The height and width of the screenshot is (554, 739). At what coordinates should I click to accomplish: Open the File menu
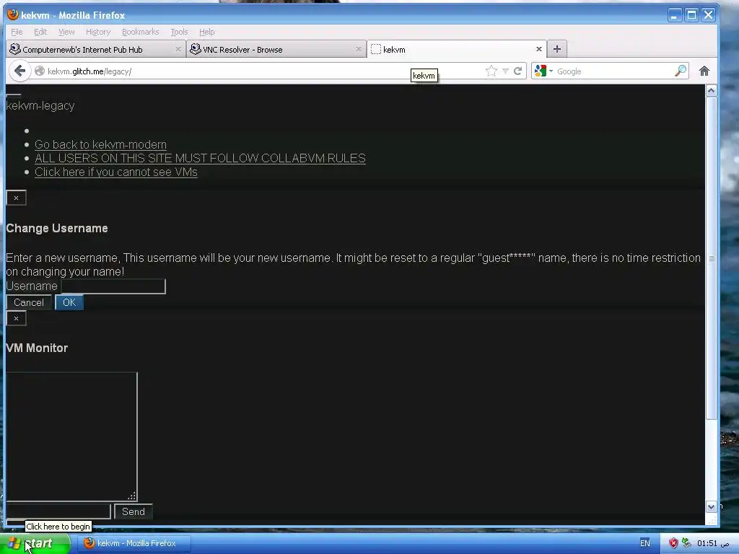click(x=17, y=32)
